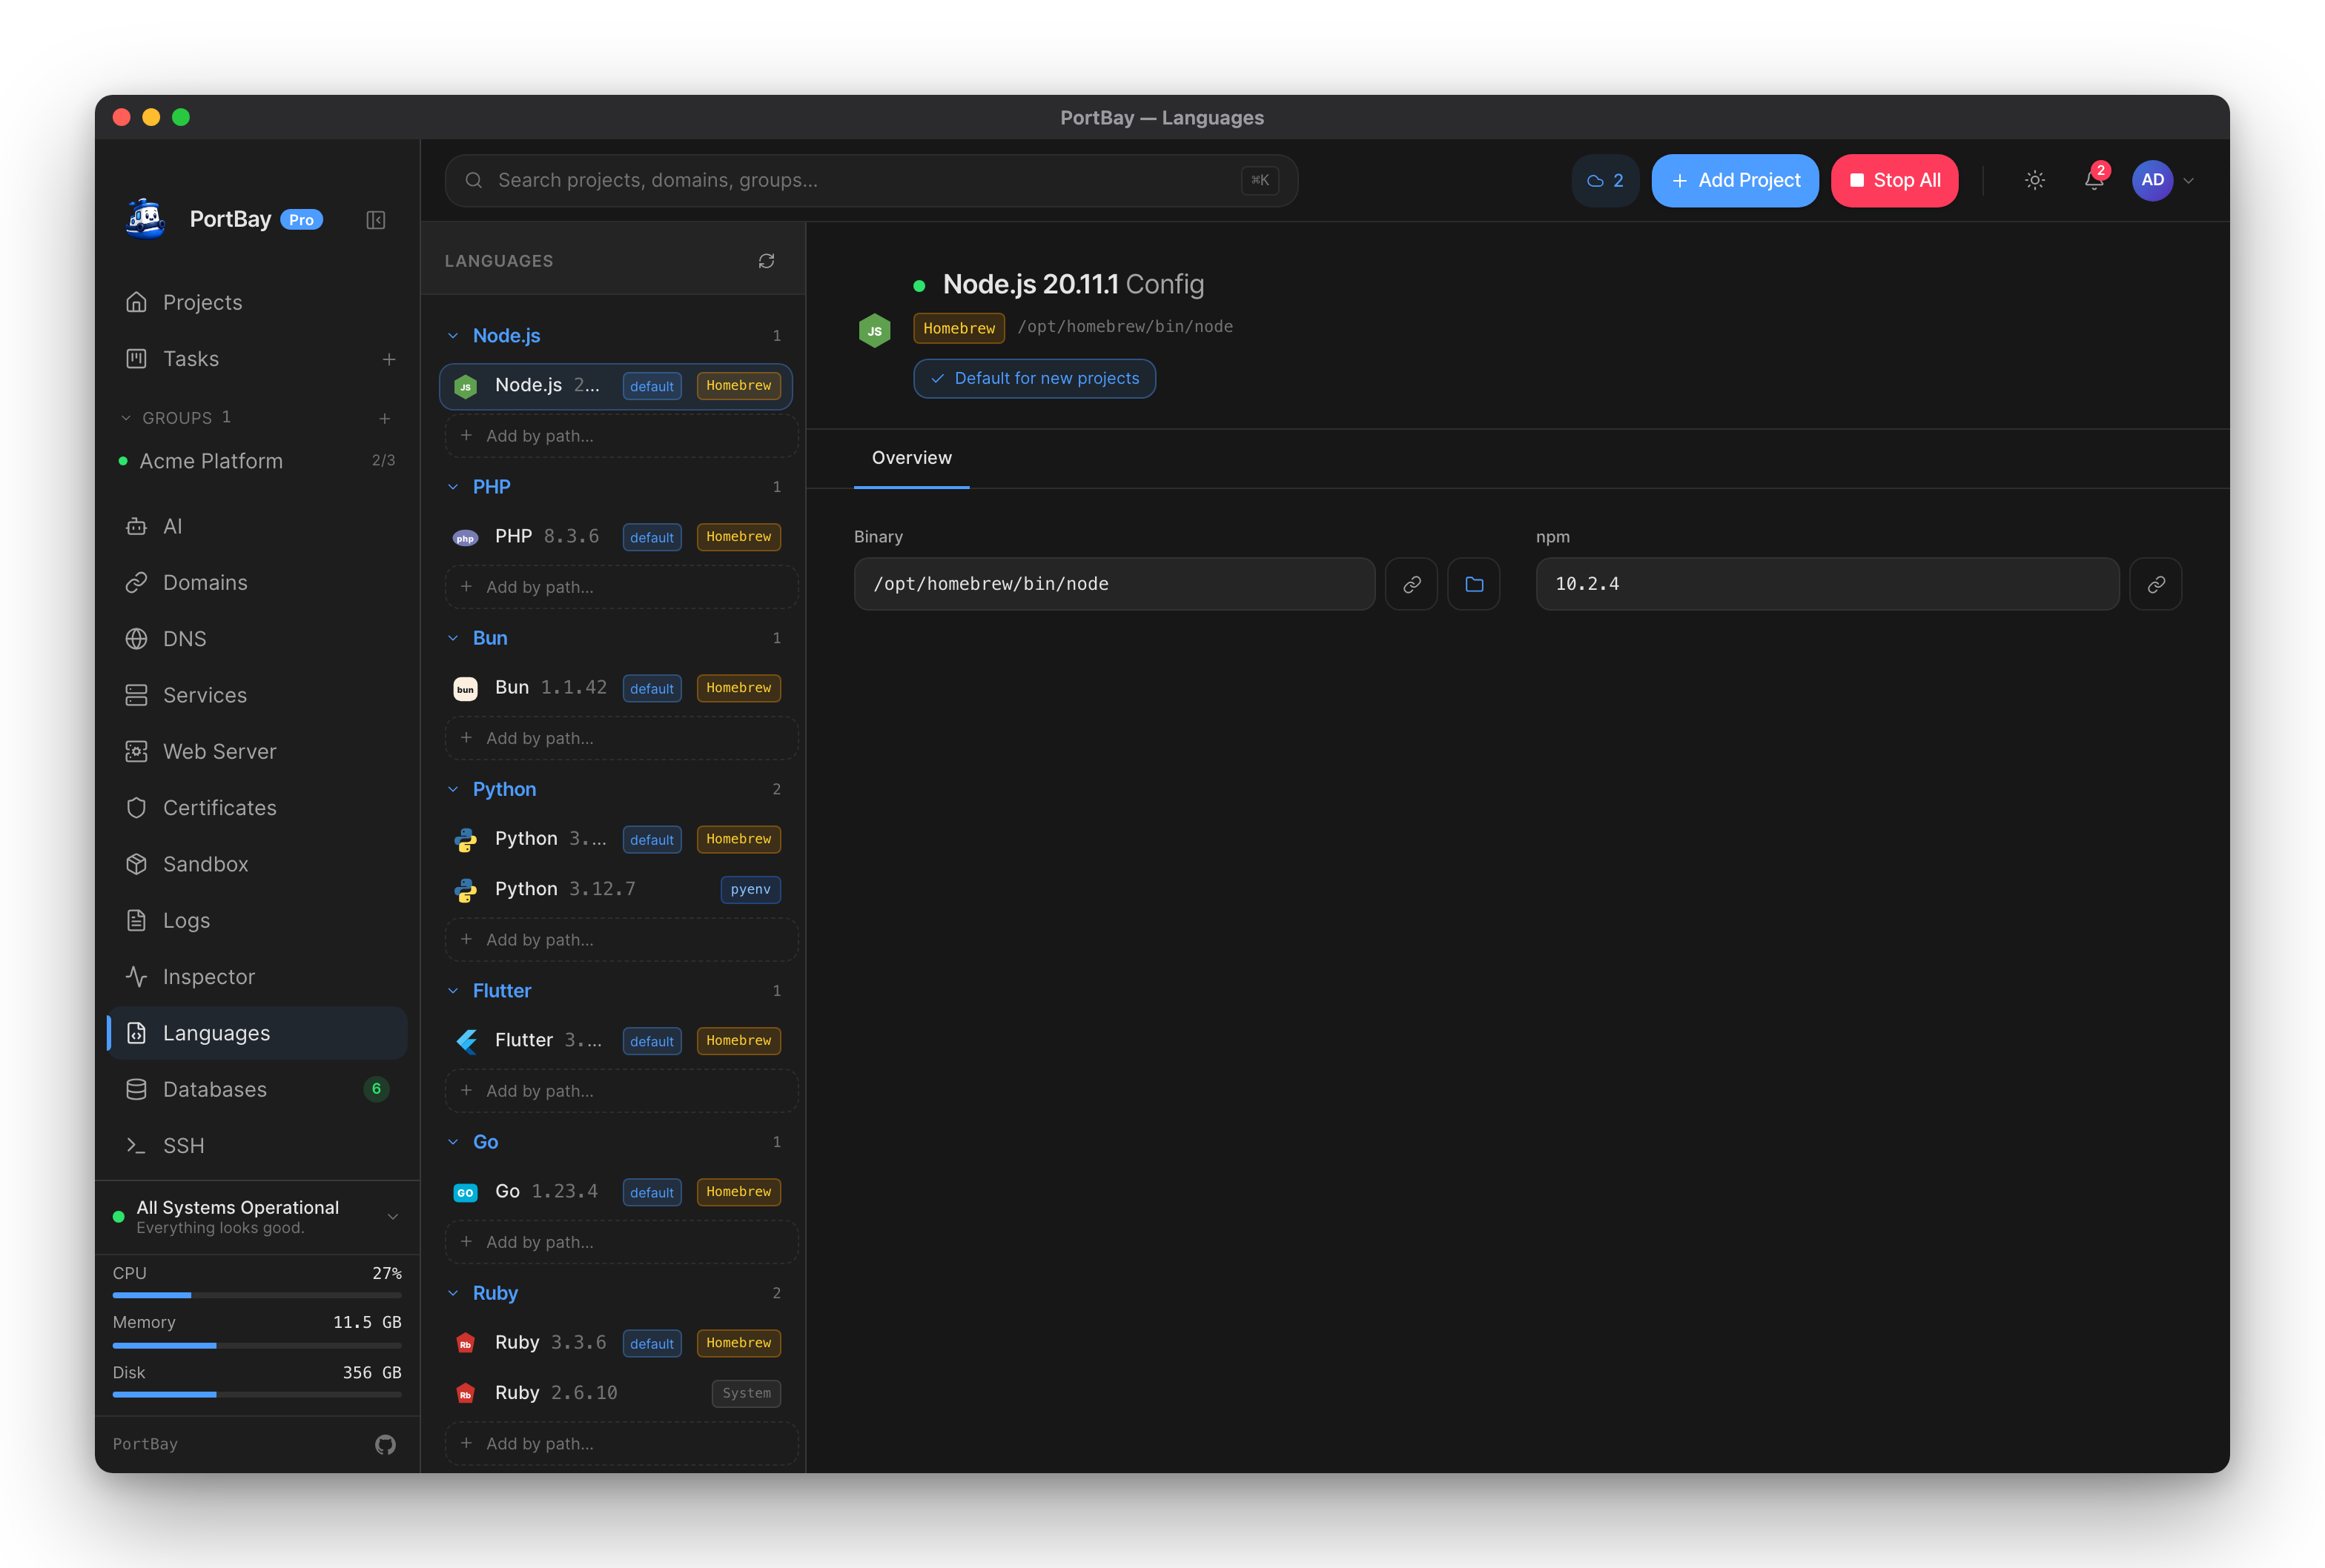Open Web Server section
The image size is (2325, 1568).
pos(257,752)
